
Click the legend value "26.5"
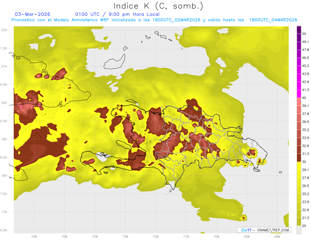pyautogui.click(x=306, y=186)
